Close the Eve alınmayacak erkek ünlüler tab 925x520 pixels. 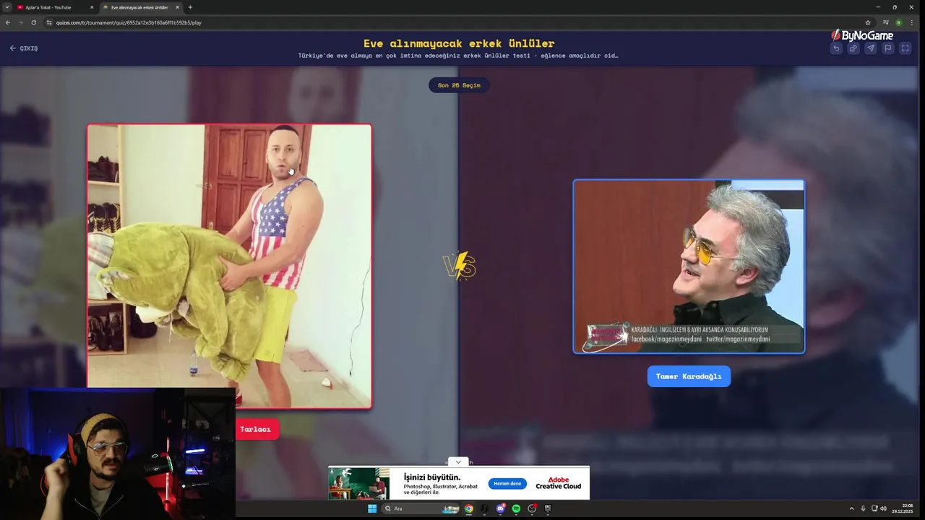click(x=177, y=7)
